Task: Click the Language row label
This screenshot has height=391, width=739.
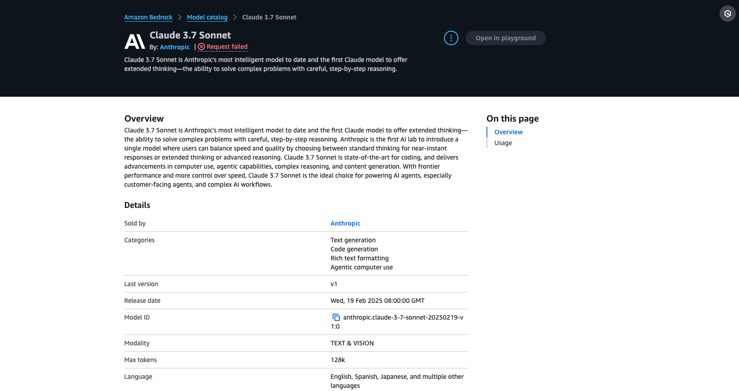Action: click(138, 377)
